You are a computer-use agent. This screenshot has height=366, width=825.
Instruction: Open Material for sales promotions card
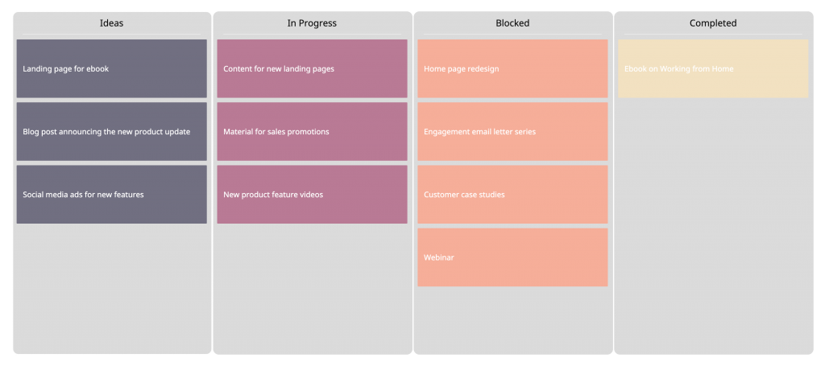tap(312, 132)
